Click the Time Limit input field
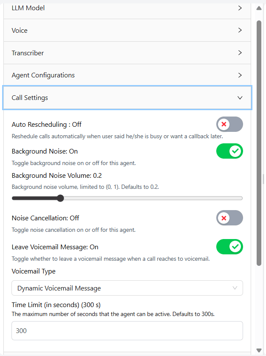The height and width of the screenshot is (356, 266). coord(127,330)
